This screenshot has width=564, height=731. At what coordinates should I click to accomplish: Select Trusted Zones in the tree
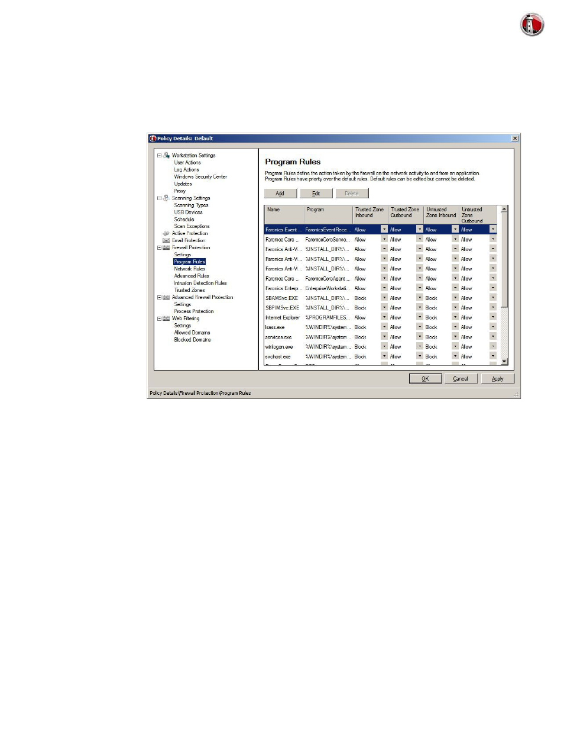(x=189, y=290)
